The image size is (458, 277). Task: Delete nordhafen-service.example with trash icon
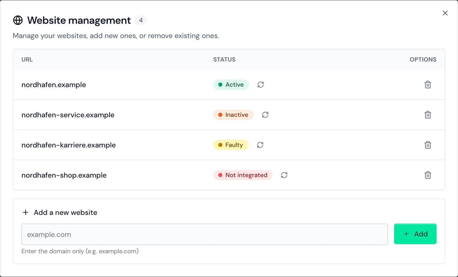point(428,115)
